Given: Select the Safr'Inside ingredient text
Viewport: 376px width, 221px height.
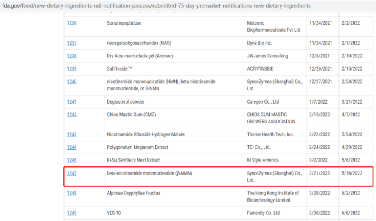Looking at the screenshot, I should tap(120, 69).
